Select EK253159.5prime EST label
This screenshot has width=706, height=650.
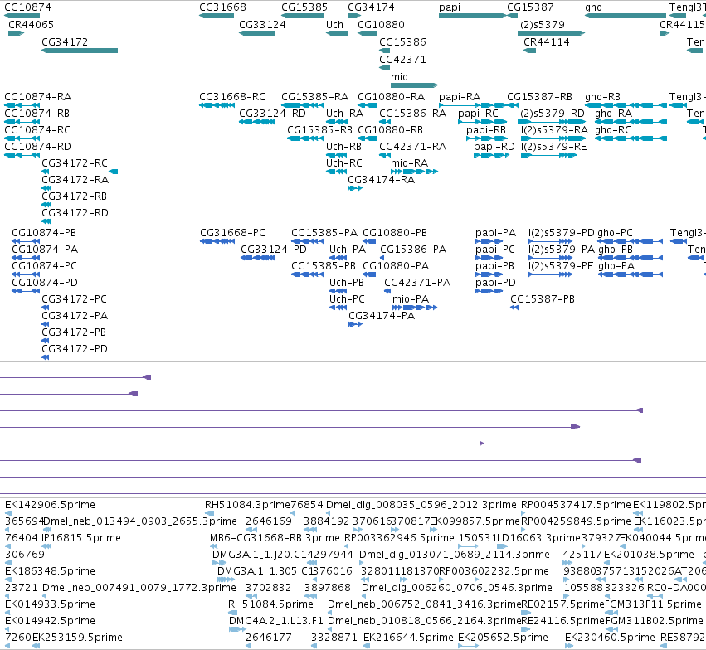tap(77, 638)
